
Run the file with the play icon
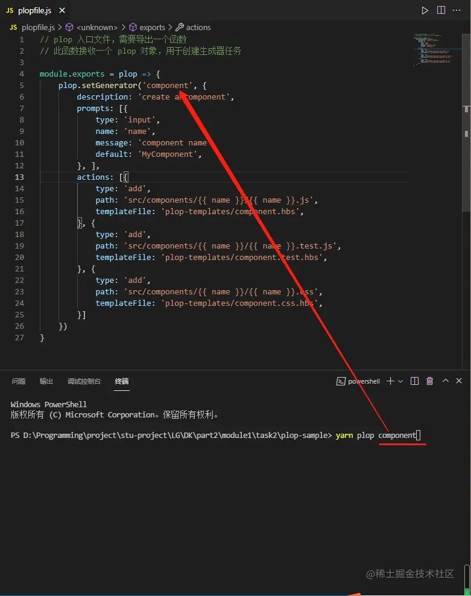pyautogui.click(x=425, y=10)
